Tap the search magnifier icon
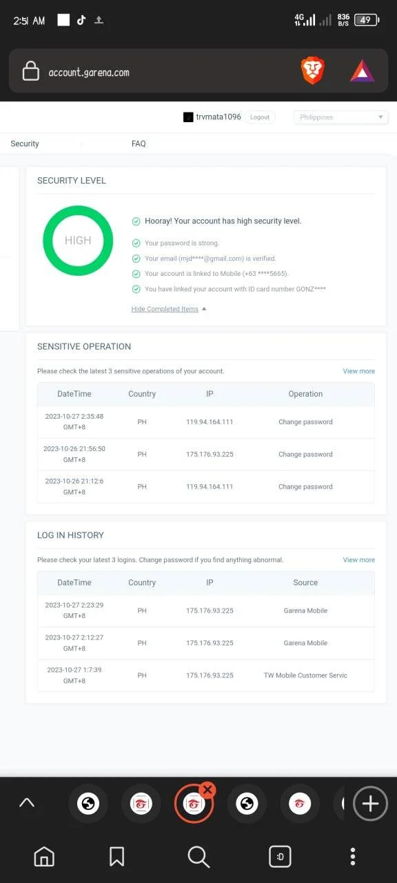397x883 pixels. click(198, 857)
